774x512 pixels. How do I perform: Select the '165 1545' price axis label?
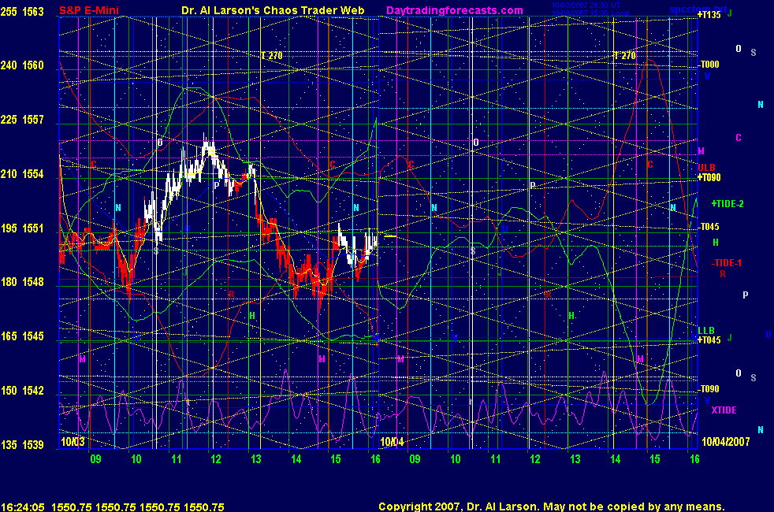22,336
